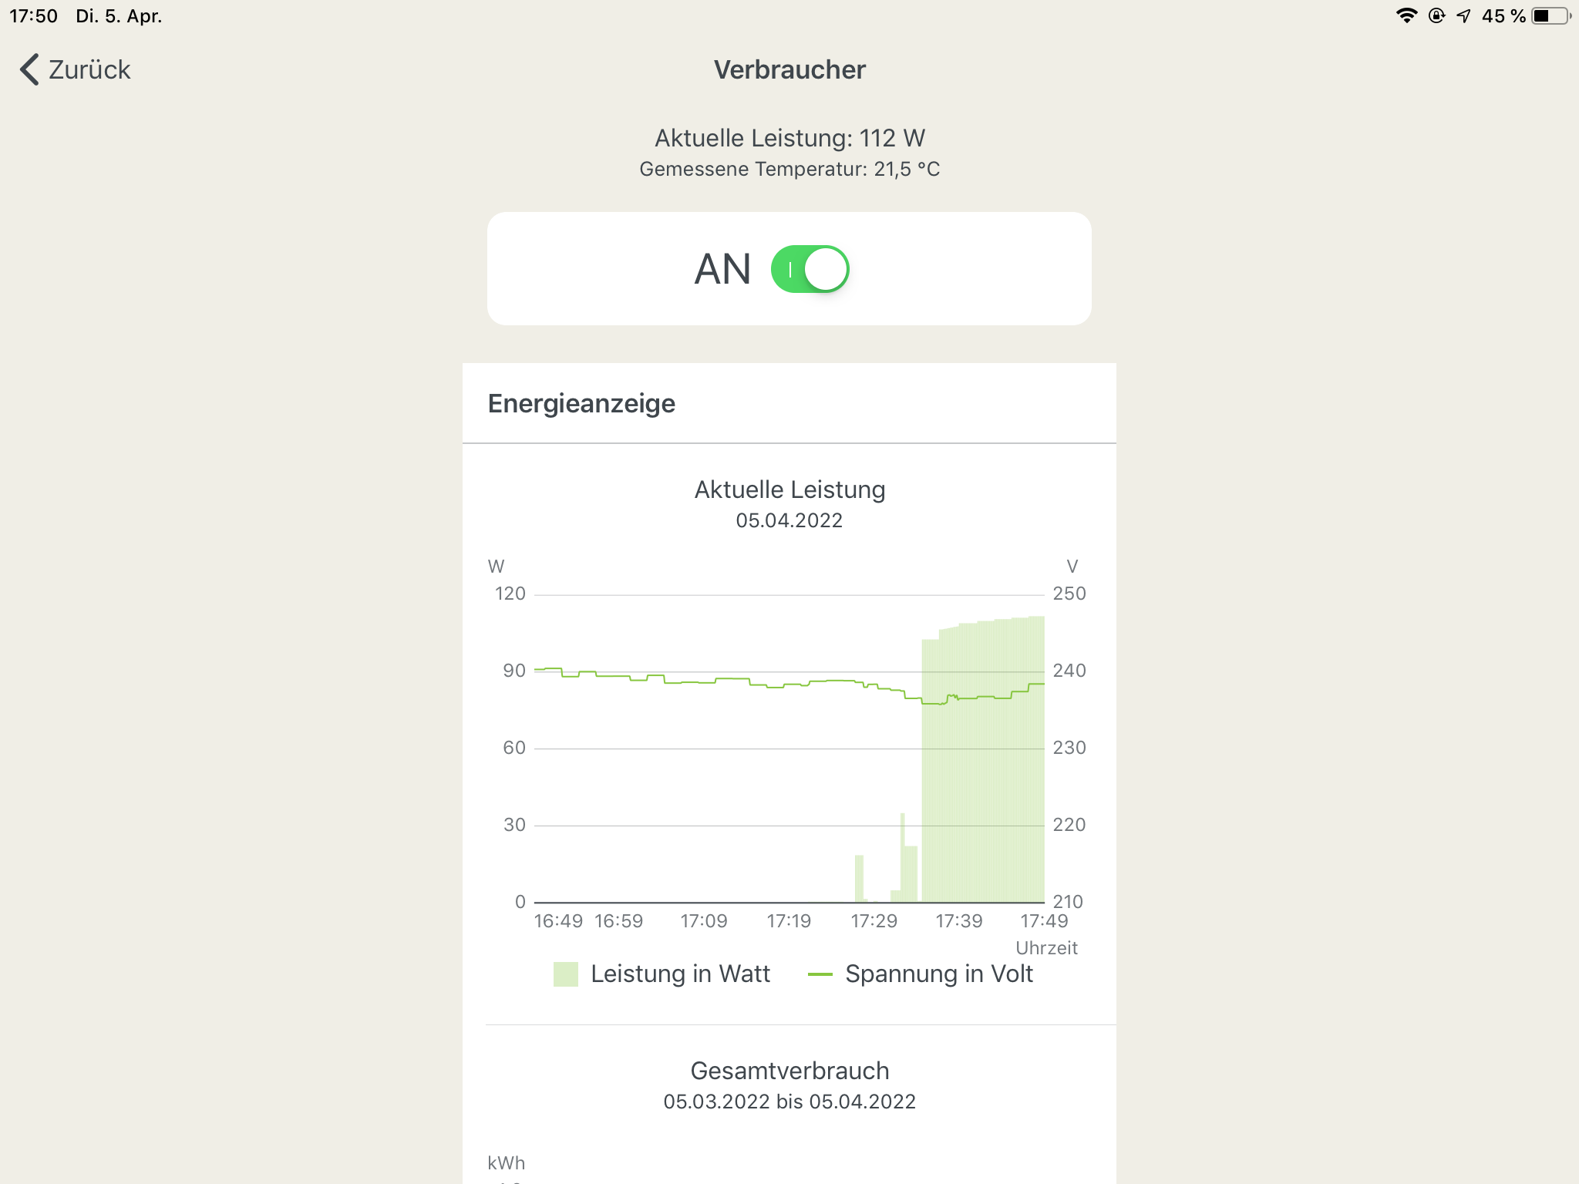Viewport: 1579px width, 1184px height.
Task: Turn off the AN power switch
Action: 810,269
